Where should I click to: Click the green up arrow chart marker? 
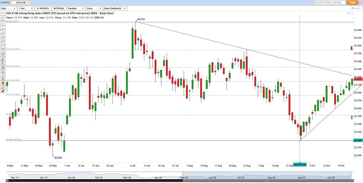(x=351, y=117)
